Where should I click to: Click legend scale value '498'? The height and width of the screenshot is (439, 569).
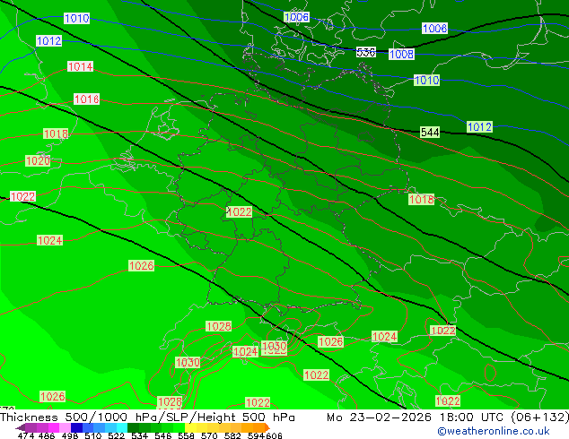[x=68, y=435]
